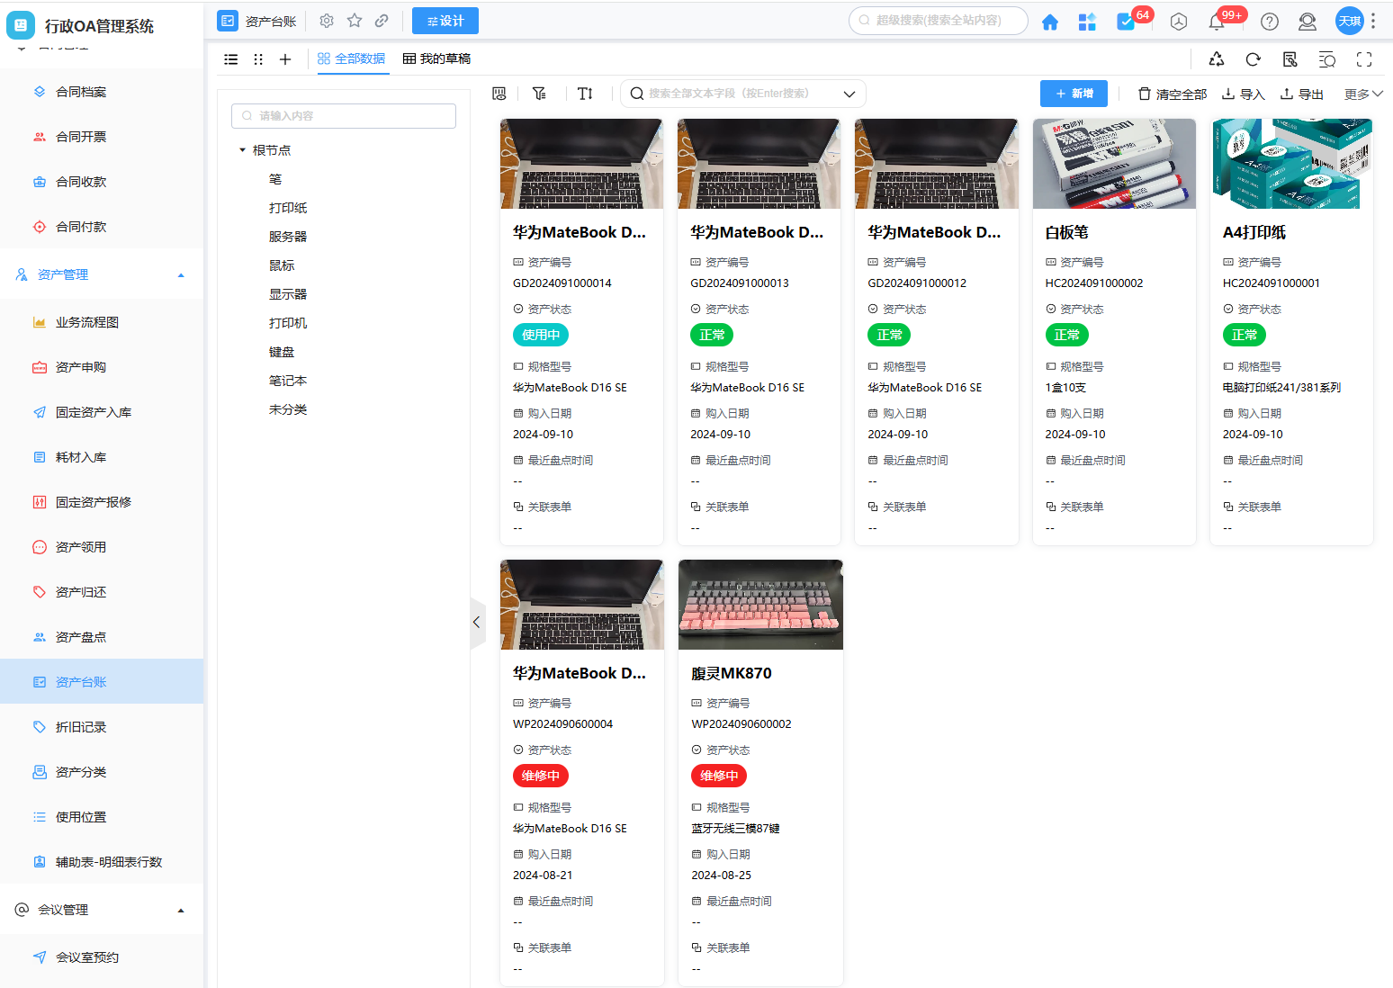Viewport: 1393px width, 988px height.
Task: Click the 新增 button
Action: tap(1074, 94)
